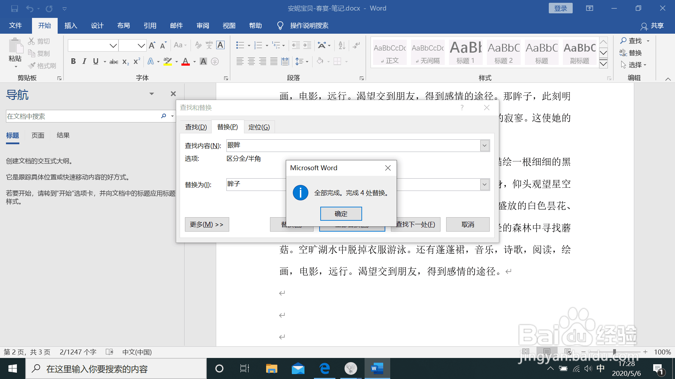675x379 pixels.
Task: Apply subscript formatting
Action: point(125,62)
